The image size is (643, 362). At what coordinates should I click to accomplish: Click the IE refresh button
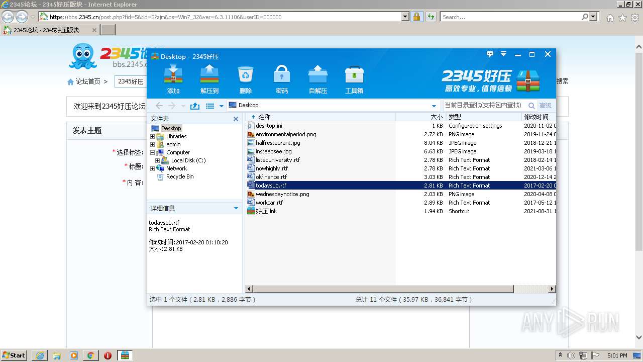coord(431,17)
